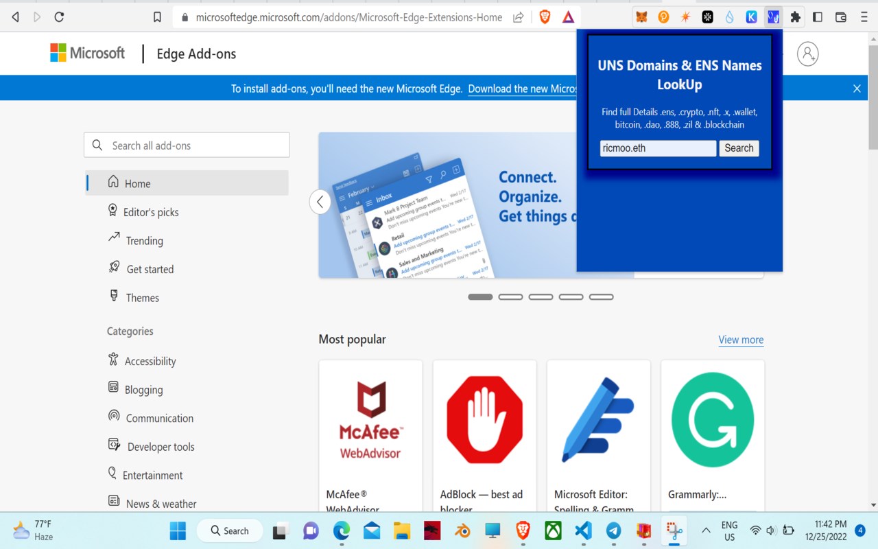Focus the Search all add-ons field
878x549 pixels.
coord(187,145)
